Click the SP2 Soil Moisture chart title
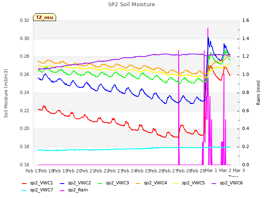This screenshot has height=198, width=264. click(x=132, y=5)
